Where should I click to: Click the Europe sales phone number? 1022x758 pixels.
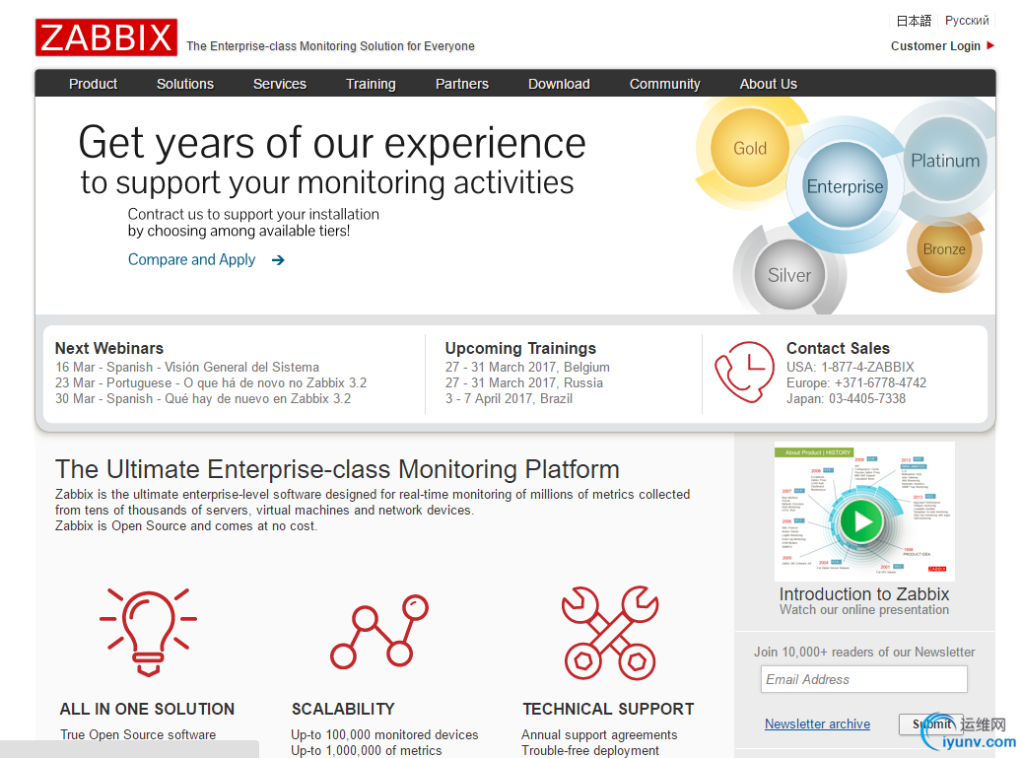856,382
